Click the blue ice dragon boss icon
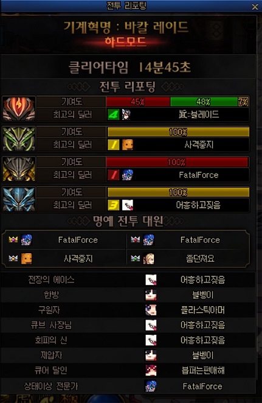262x403 pixels. 19,199
